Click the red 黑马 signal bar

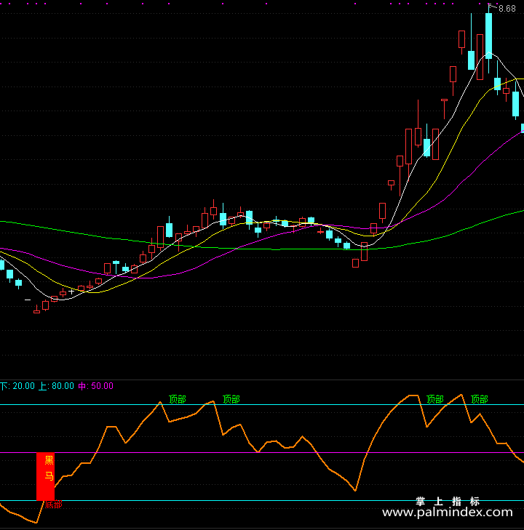click(x=45, y=477)
